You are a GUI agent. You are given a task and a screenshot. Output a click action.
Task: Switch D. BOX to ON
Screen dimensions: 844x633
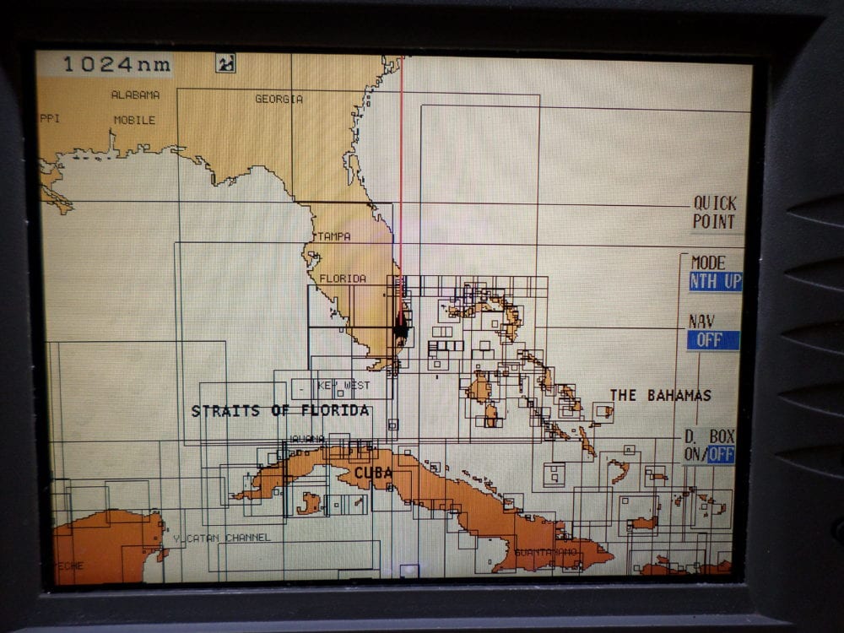point(693,455)
